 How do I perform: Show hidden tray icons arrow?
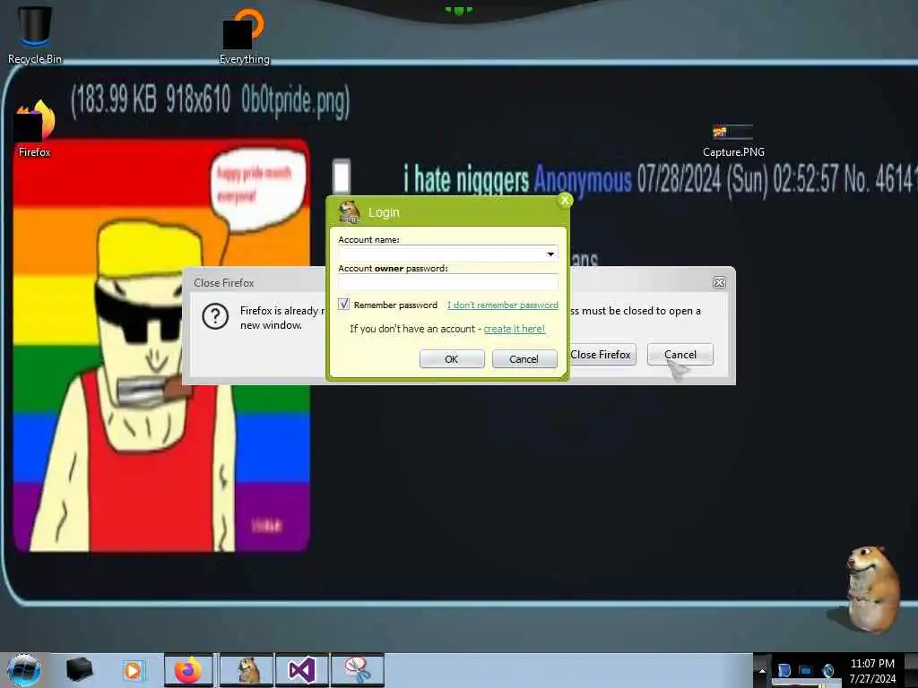pyautogui.click(x=762, y=670)
